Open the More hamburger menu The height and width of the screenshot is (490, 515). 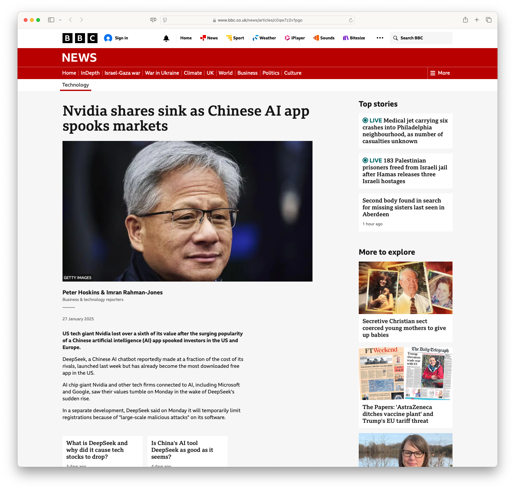tap(440, 73)
